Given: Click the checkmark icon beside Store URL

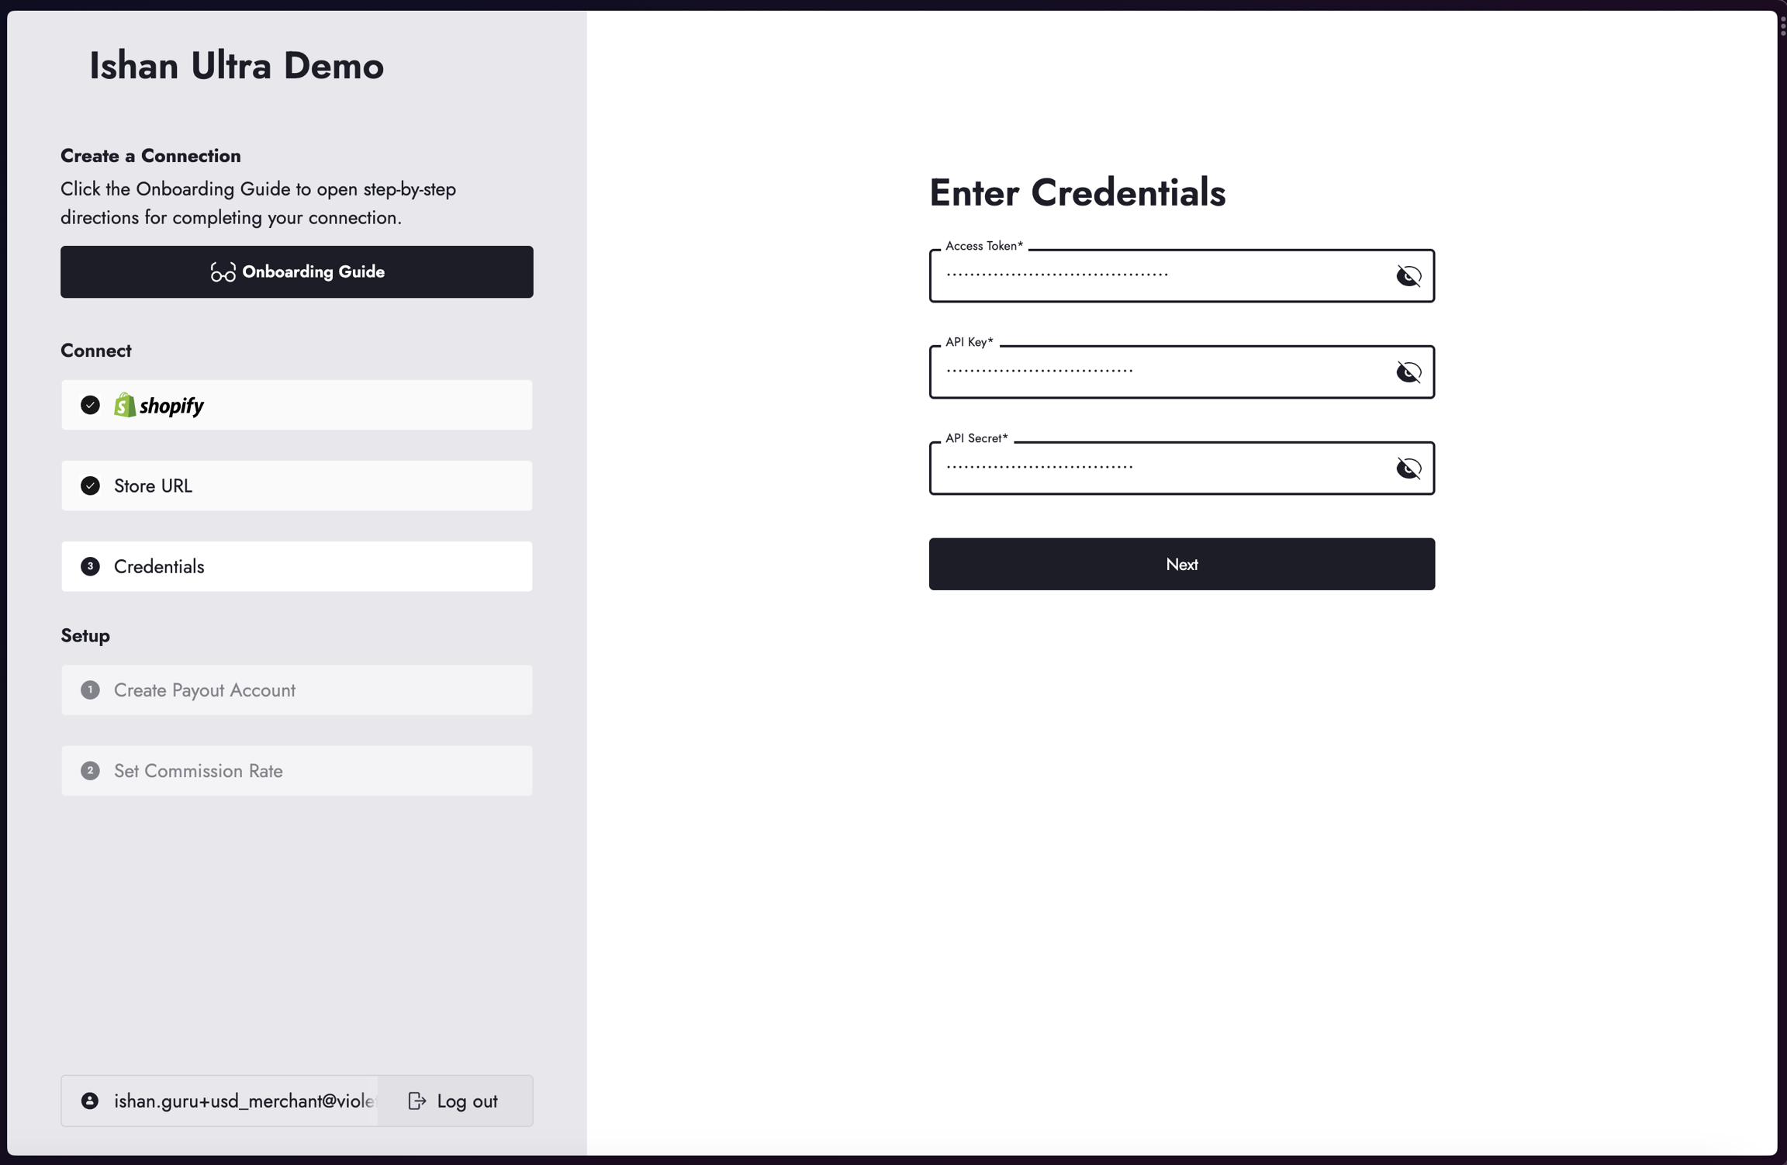Looking at the screenshot, I should click(90, 486).
